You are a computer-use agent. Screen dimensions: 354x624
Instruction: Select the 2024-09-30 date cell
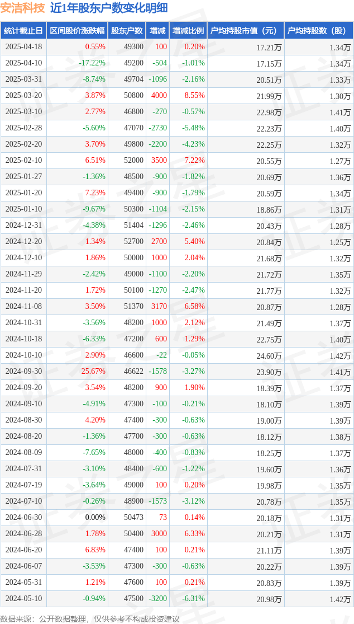tap(23, 371)
